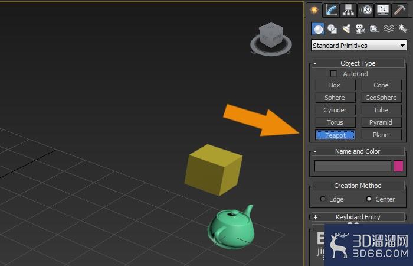Image resolution: width=413 pixels, height=266 pixels.
Task: Select the Lights category icon
Action: pyautogui.click(x=346, y=29)
